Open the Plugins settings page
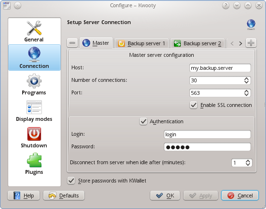266x209 pixels. 34,164
